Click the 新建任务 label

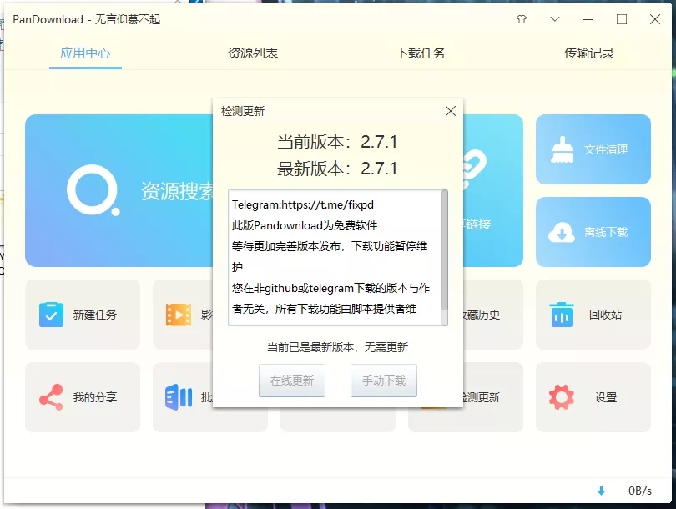point(95,315)
